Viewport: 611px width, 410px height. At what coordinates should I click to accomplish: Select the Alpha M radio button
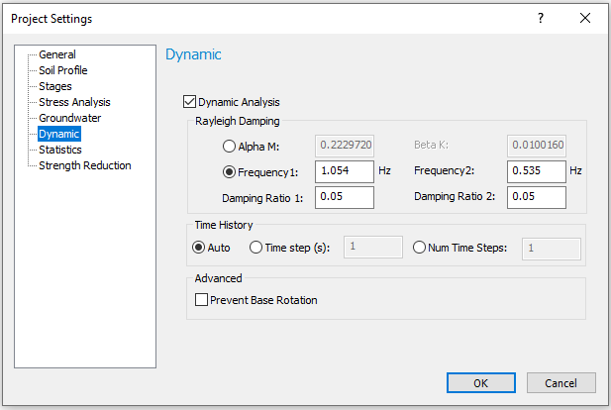pos(229,147)
